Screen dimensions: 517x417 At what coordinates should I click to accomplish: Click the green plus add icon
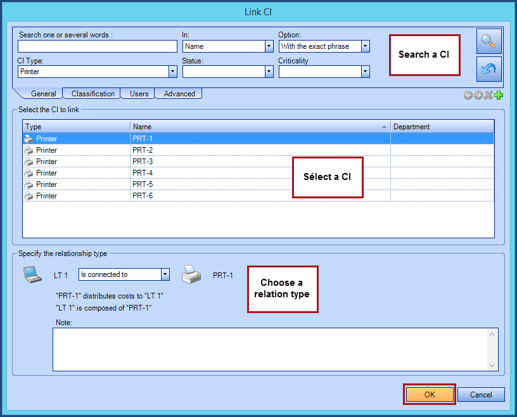coord(498,95)
